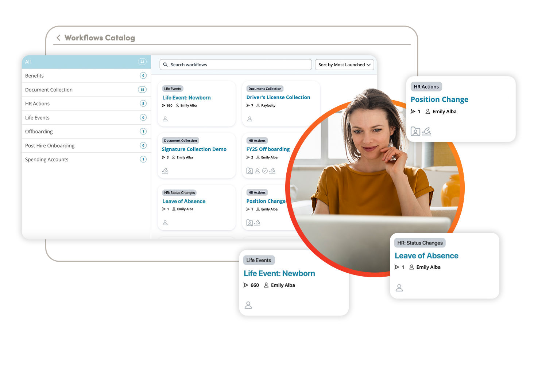This screenshot has width=538, height=371.
Task: Click the 15 count badge on Document Collection
Action: tap(142, 90)
